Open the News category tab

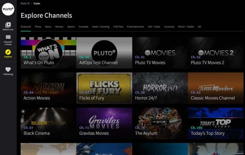[x=48, y=27]
